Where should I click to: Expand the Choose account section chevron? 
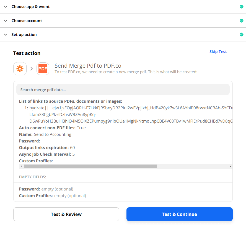tap(6, 21)
